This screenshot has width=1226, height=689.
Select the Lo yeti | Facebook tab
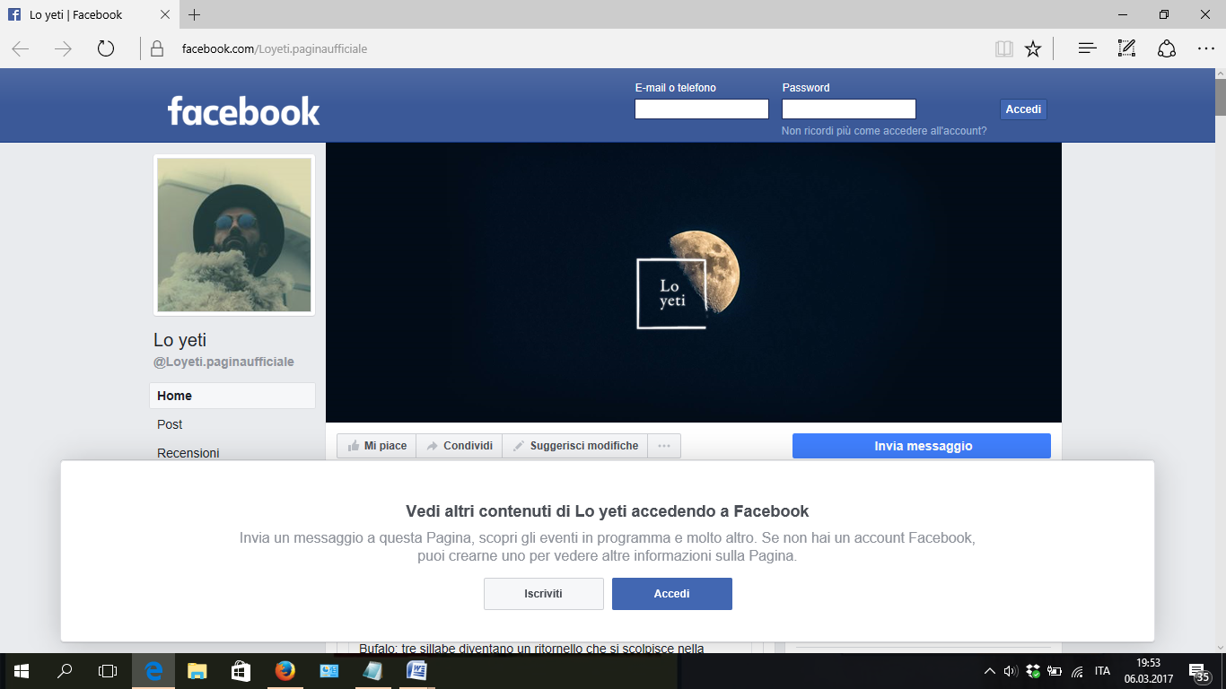tap(90, 14)
